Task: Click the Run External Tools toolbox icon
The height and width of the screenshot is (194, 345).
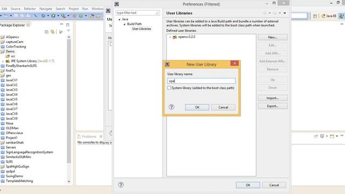Action: 64,16
